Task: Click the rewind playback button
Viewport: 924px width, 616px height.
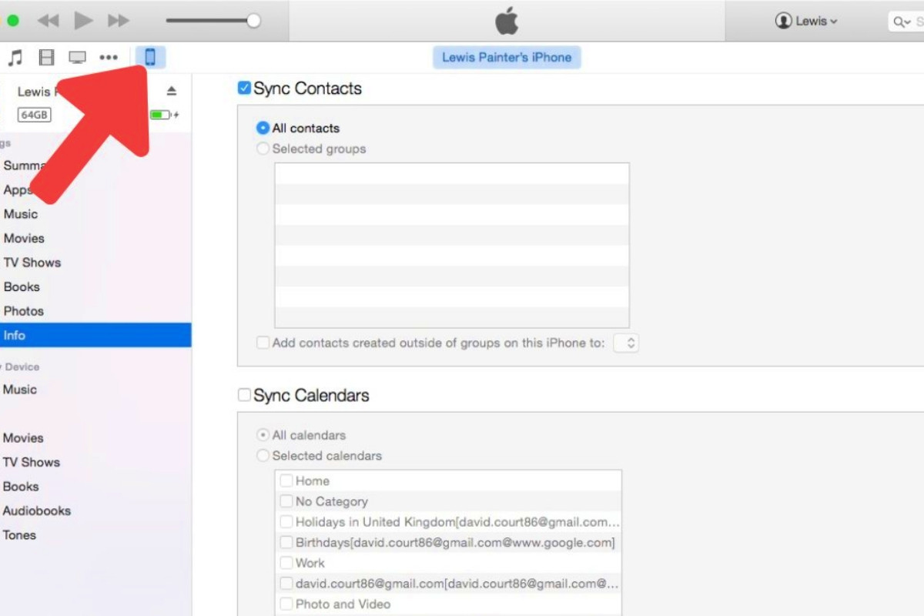Action: coord(48,21)
